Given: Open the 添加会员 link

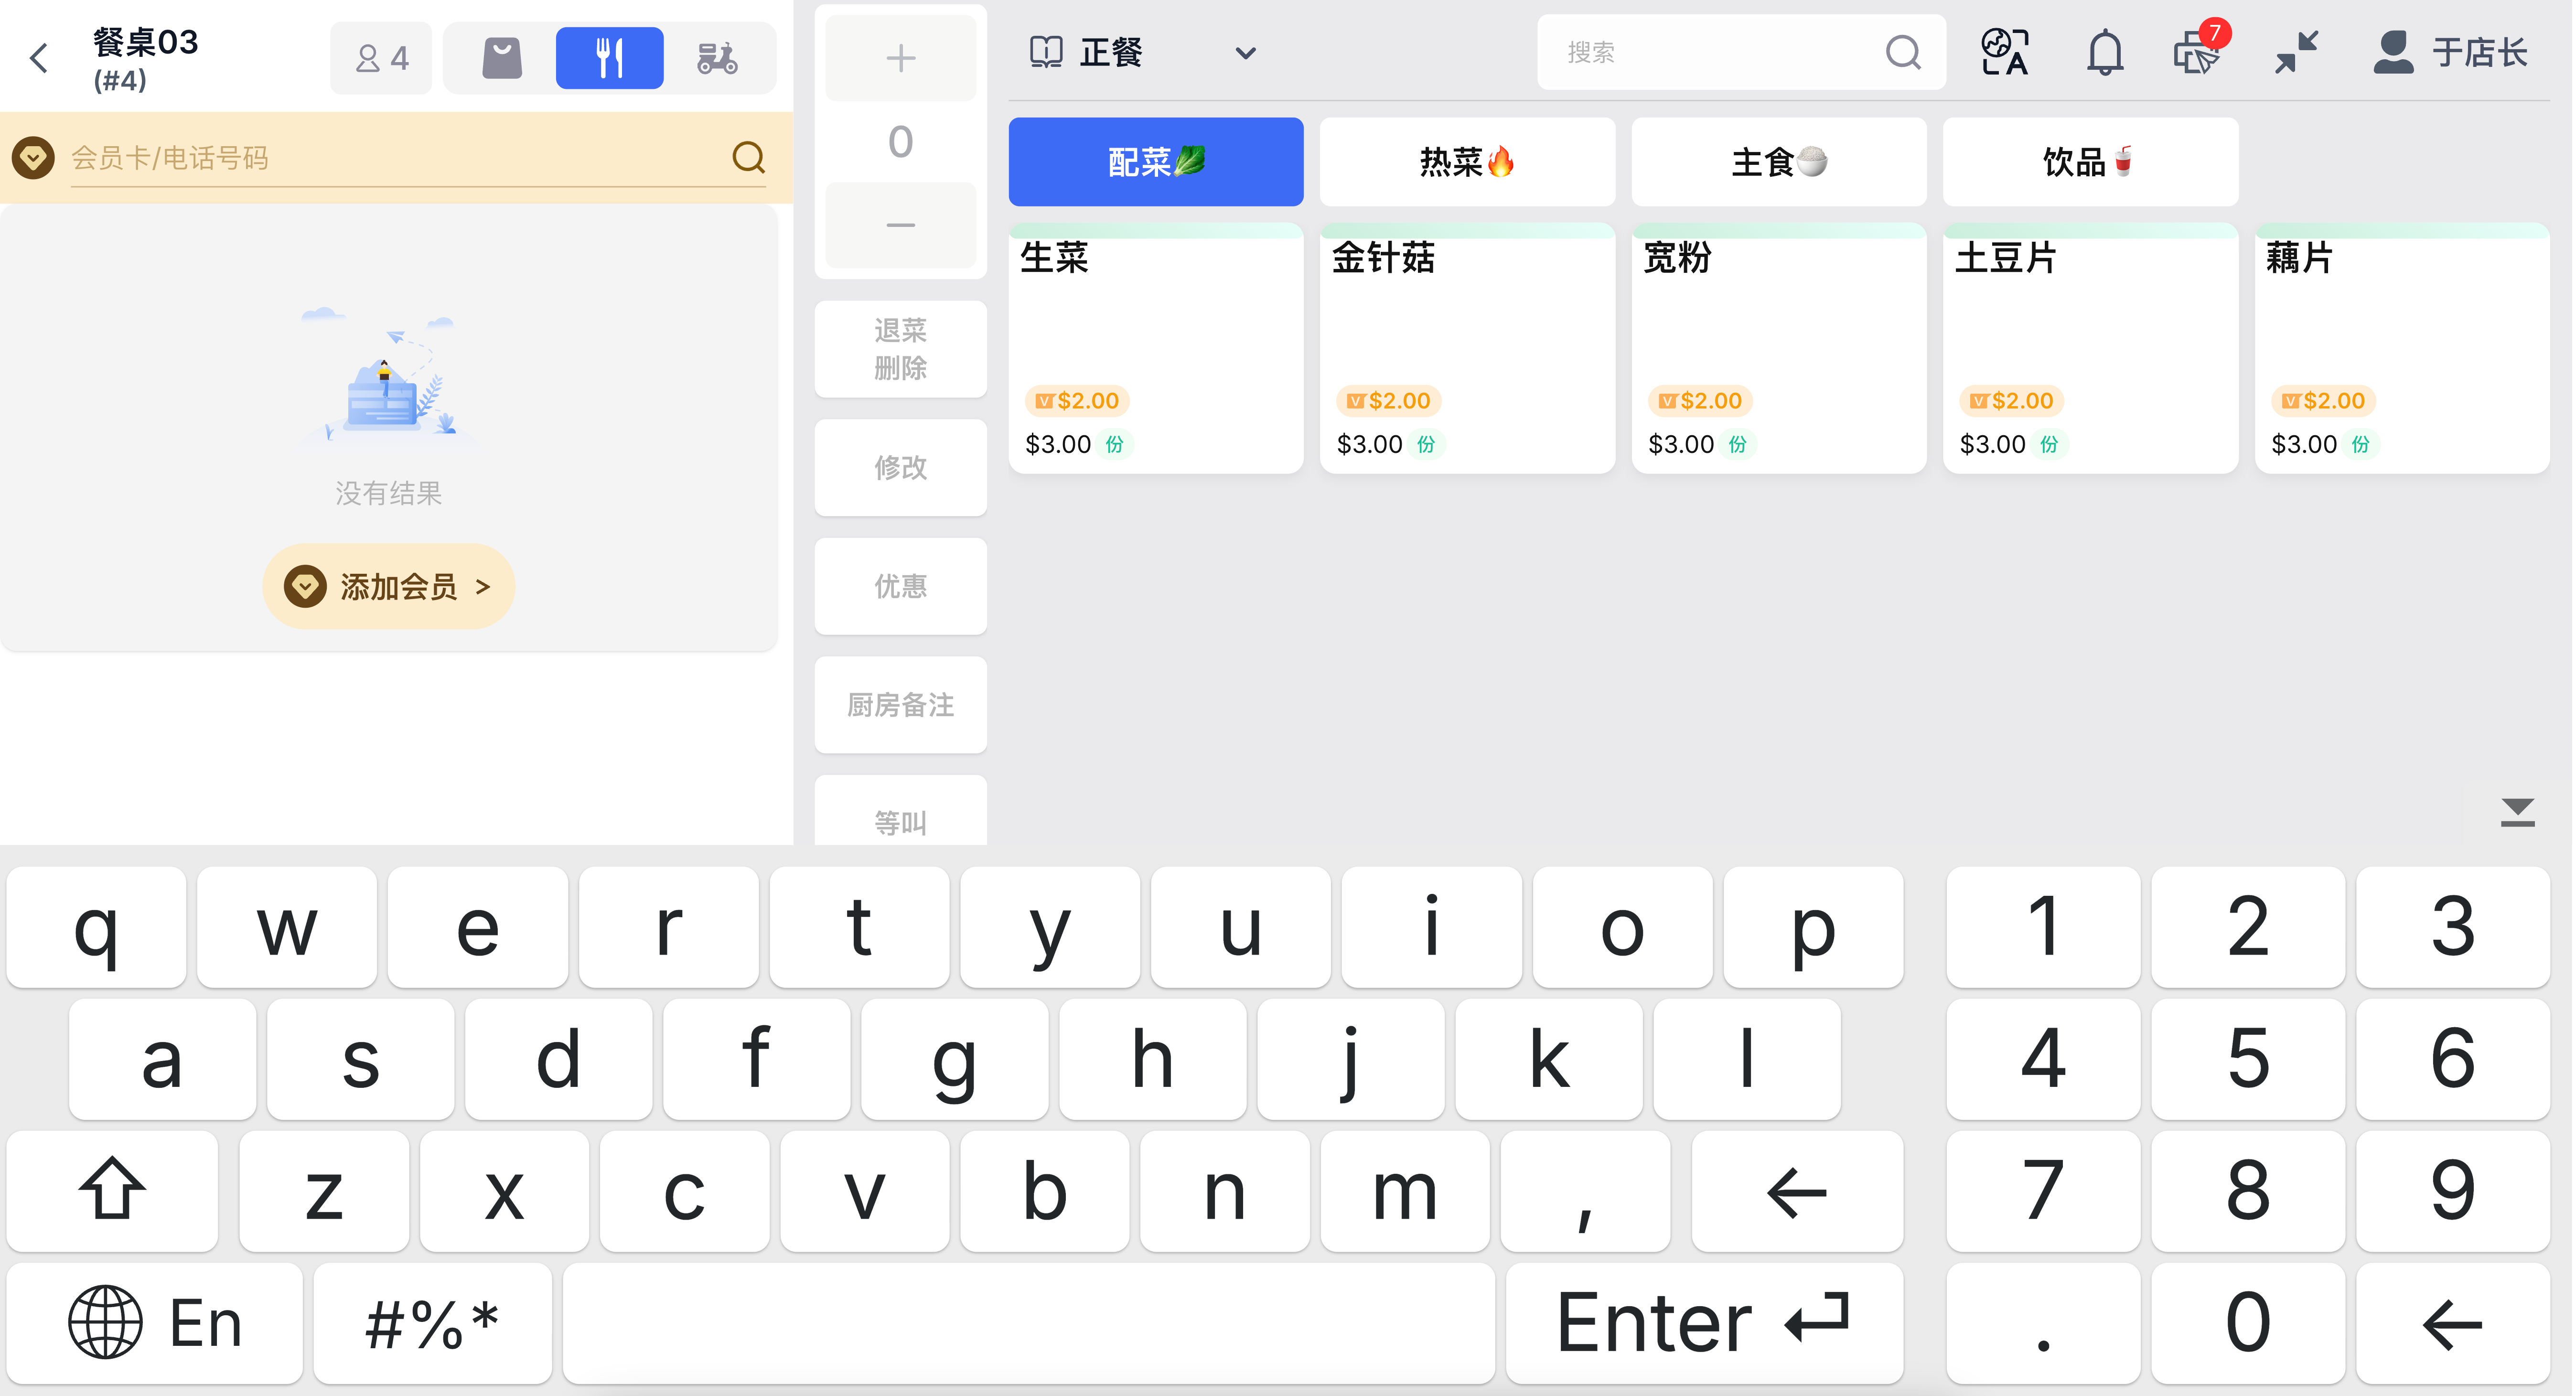Looking at the screenshot, I should coord(388,586).
